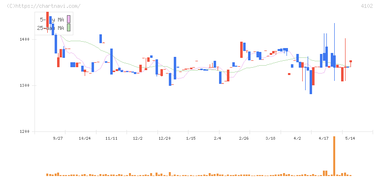
Task: Select the 4/2 date axis label
Action: click(x=297, y=138)
